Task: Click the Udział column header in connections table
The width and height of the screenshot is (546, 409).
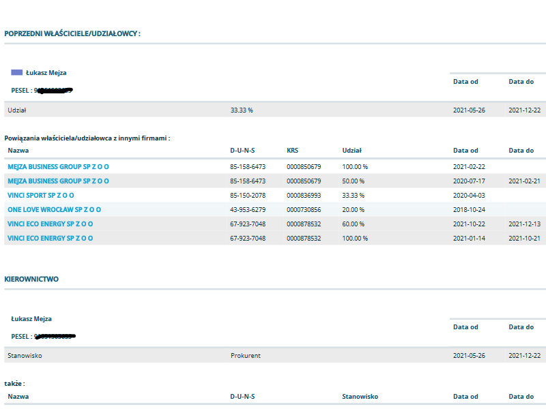Action: pyautogui.click(x=351, y=151)
